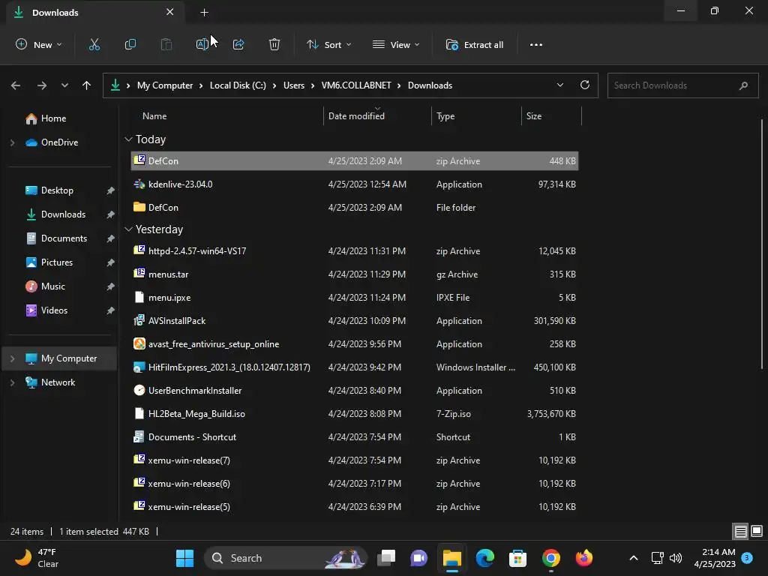Expand the Network tree node
Viewport: 768px width, 576px height.
[12, 382]
